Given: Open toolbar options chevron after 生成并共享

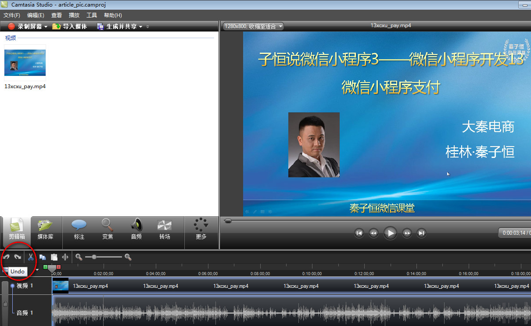Looking at the screenshot, I should point(147,27).
